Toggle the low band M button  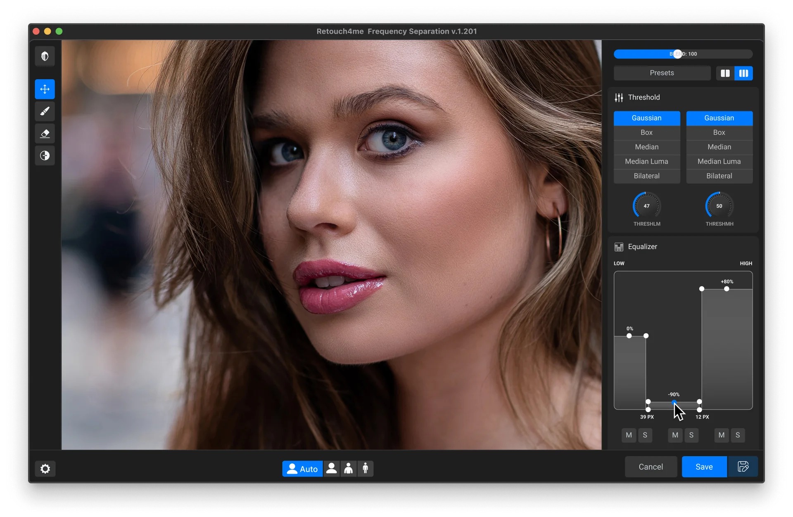tap(629, 435)
